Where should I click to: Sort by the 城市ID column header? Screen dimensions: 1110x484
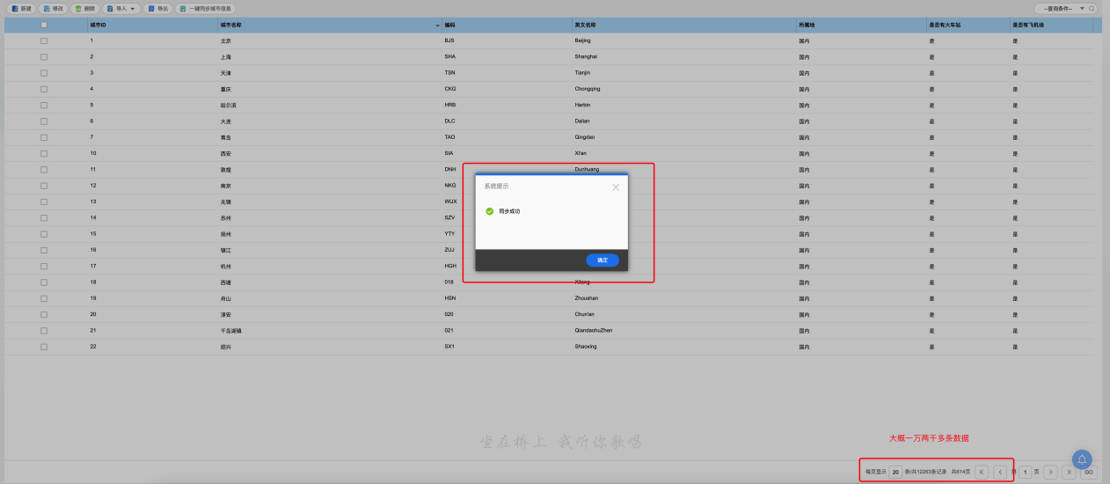pos(98,25)
